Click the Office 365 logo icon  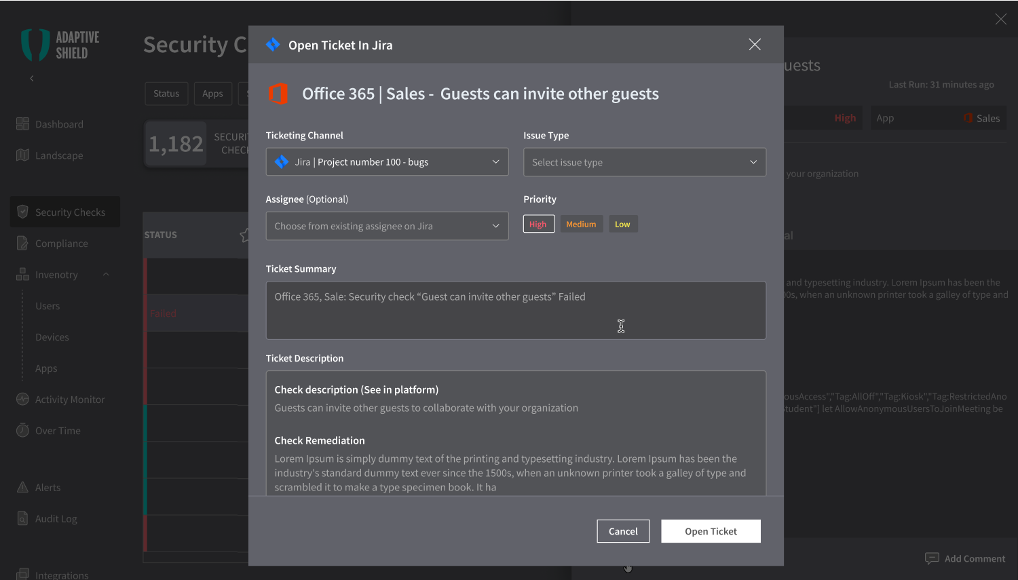pos(278,94)
